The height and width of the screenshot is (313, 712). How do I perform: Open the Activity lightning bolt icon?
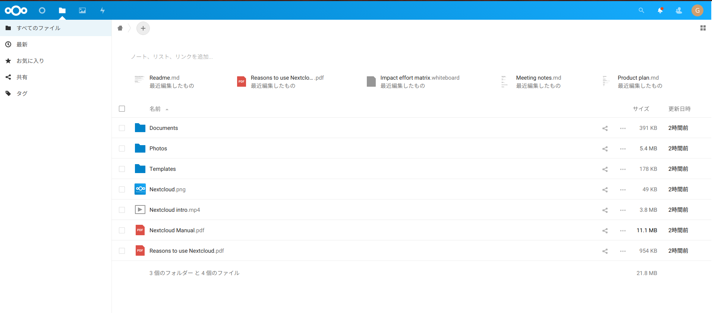coord(103,10)
